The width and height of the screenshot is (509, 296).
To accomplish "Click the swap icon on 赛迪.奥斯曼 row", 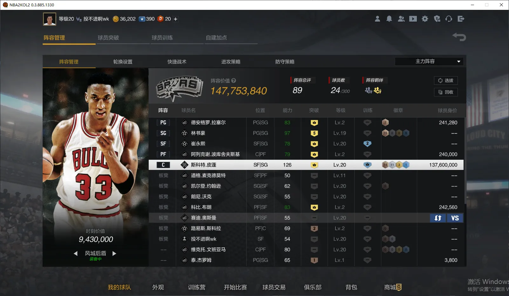I will click(x=438, y=218).
